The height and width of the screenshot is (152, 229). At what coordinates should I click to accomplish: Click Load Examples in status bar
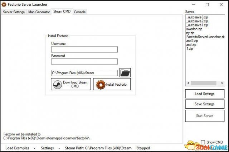pyautogui.click(x=17, y=148)
